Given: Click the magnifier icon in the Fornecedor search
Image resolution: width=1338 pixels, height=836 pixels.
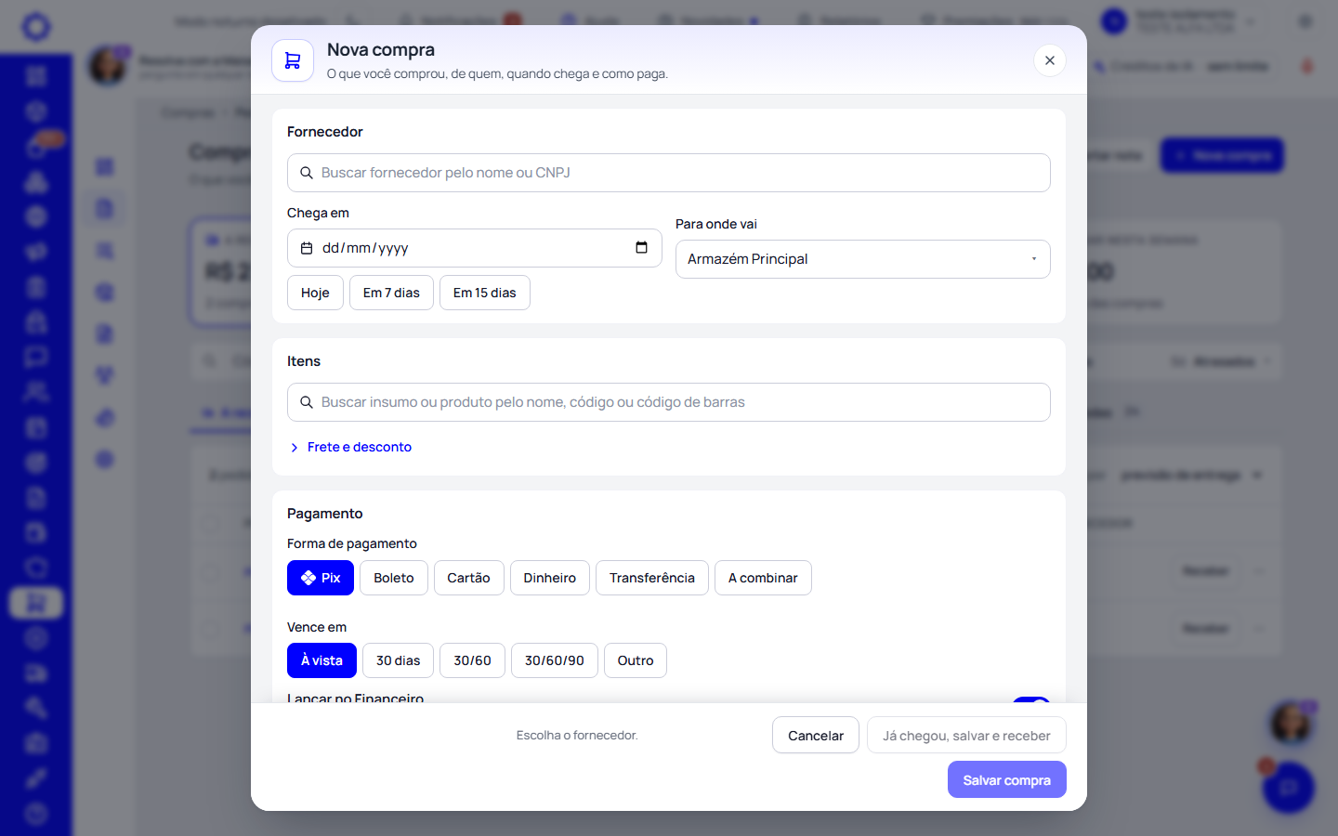Looking at the screenshot, I should tap(307, 173).
